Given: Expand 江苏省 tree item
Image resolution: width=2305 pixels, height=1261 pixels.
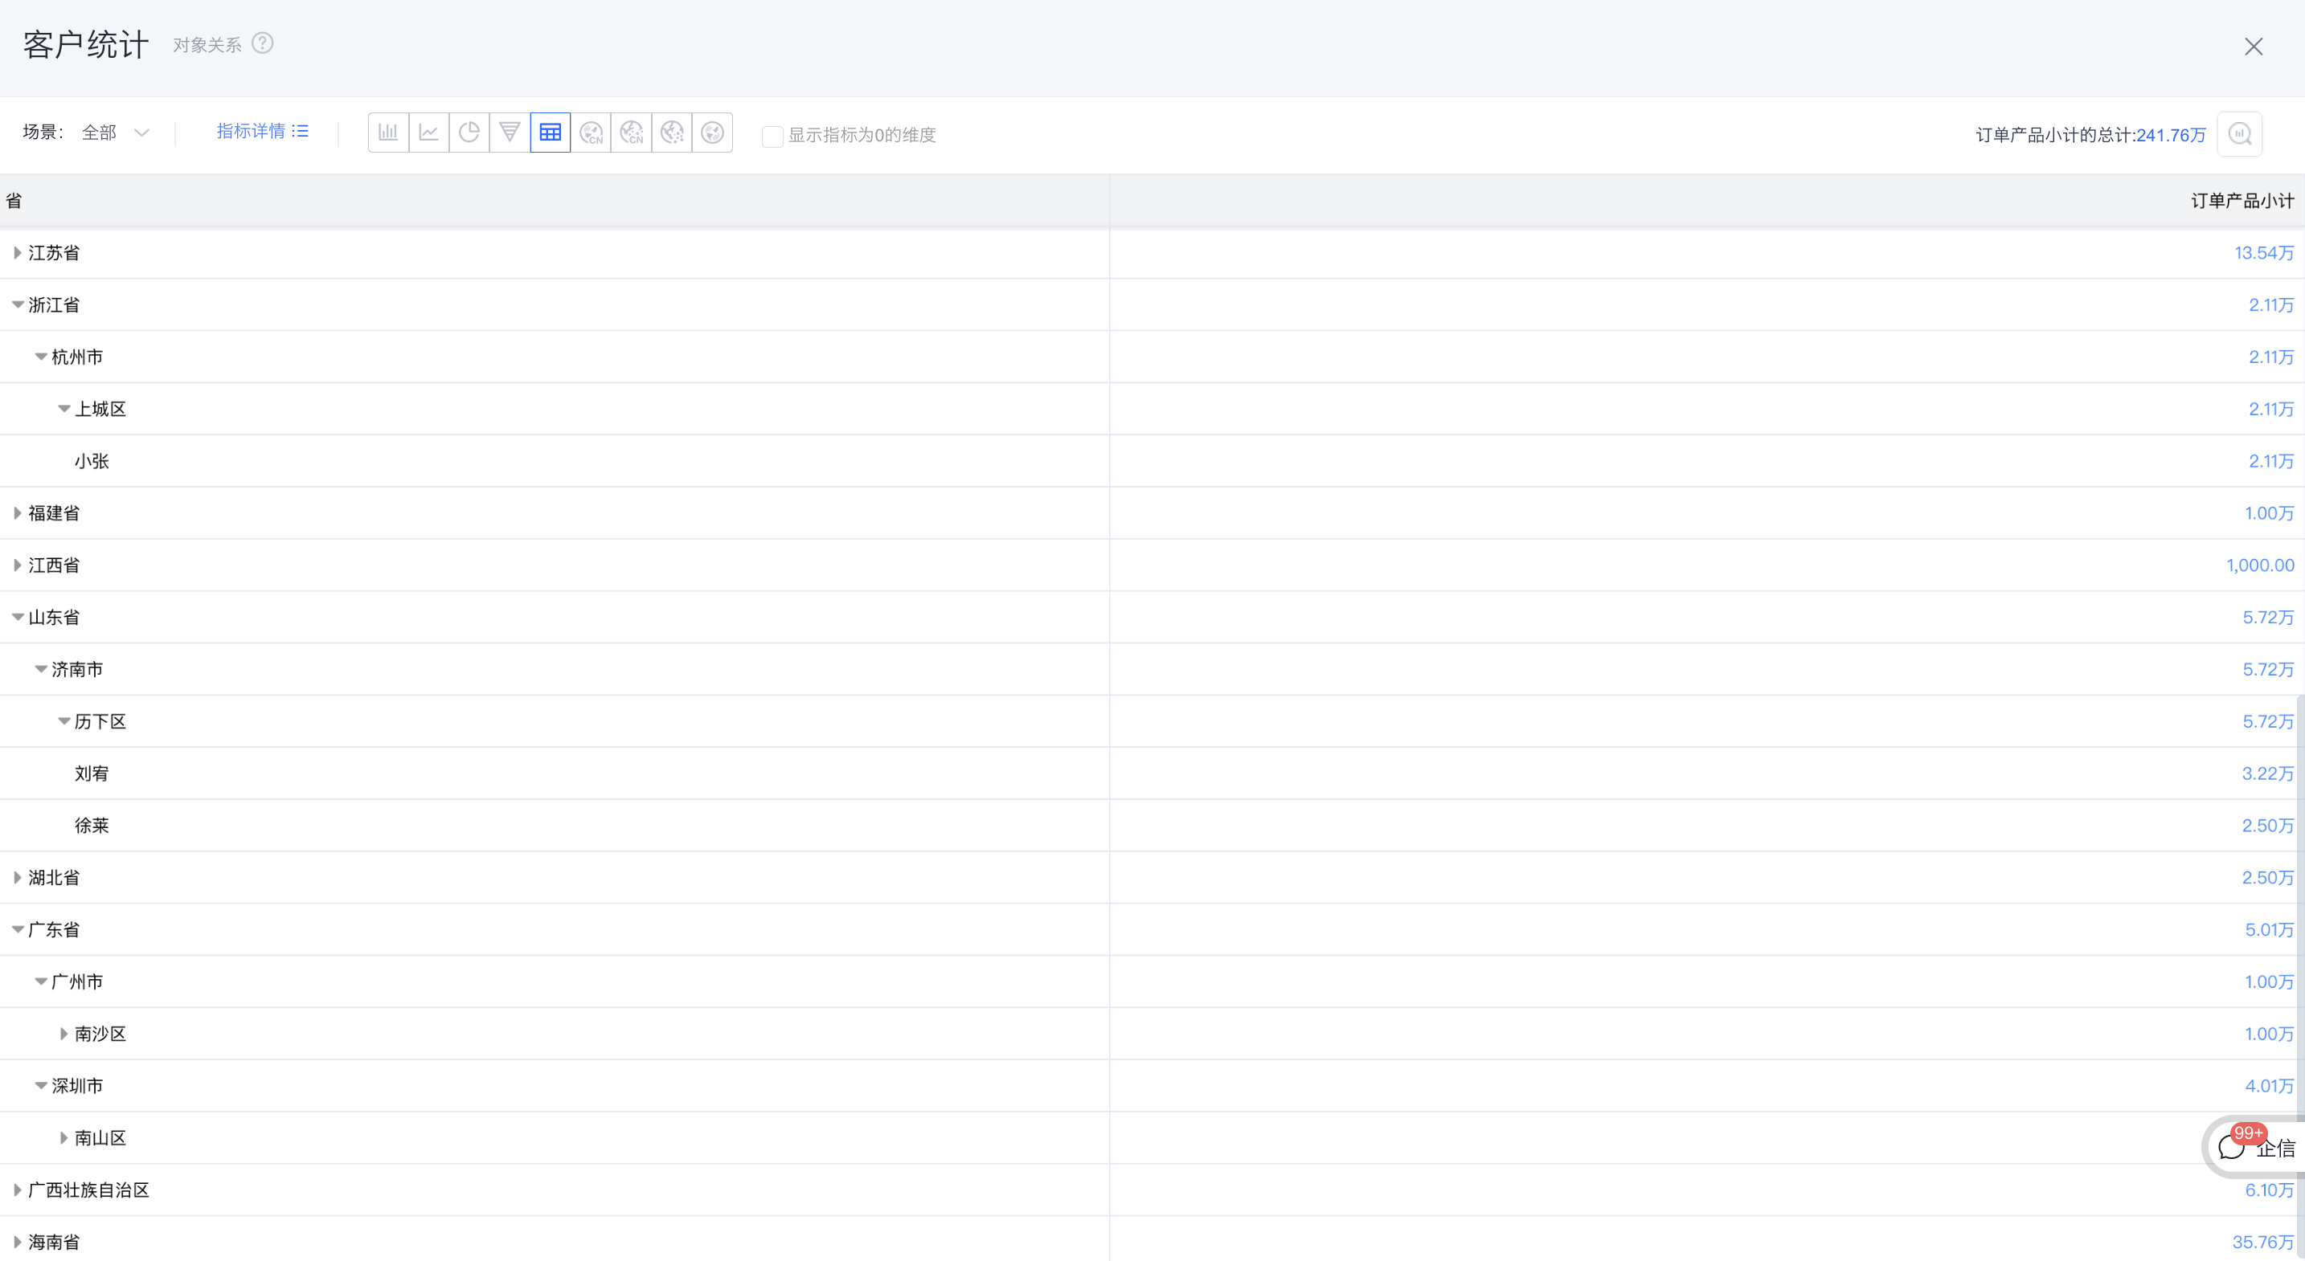Looking at the screenshot, I should pos(17,251).
